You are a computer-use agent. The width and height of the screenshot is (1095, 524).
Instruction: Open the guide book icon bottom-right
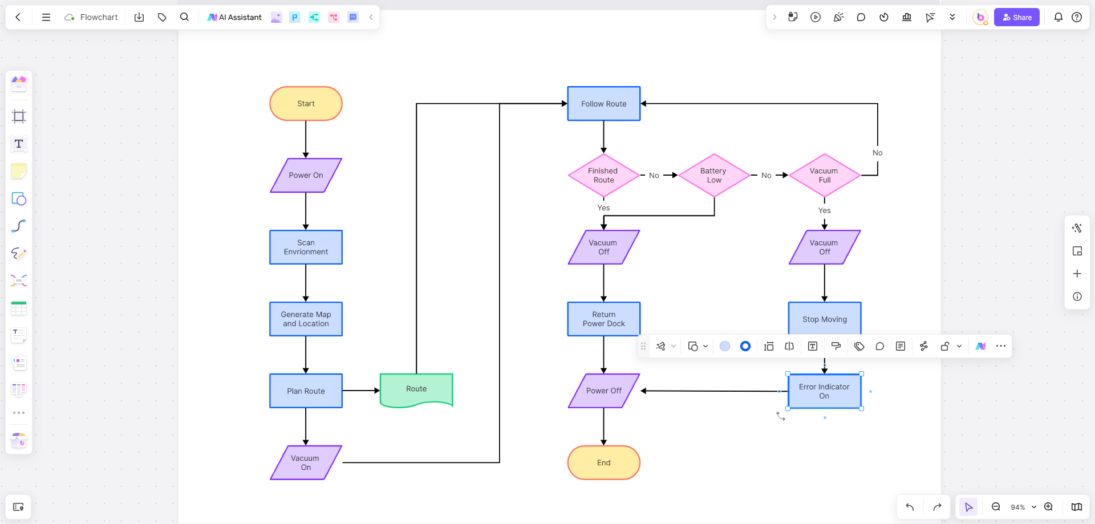coord(1077,507)
